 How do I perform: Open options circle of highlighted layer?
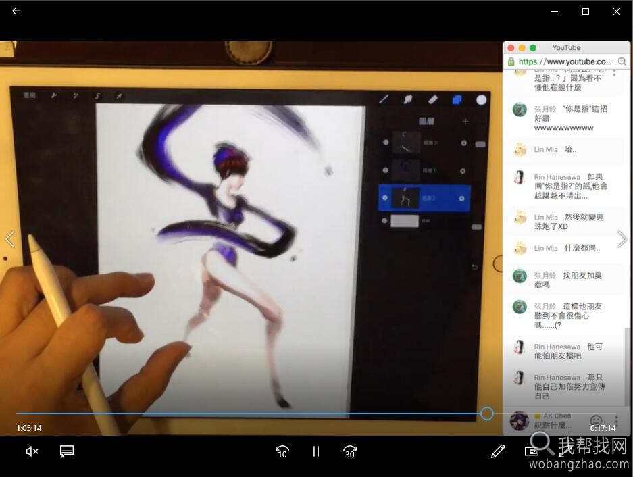462,199
